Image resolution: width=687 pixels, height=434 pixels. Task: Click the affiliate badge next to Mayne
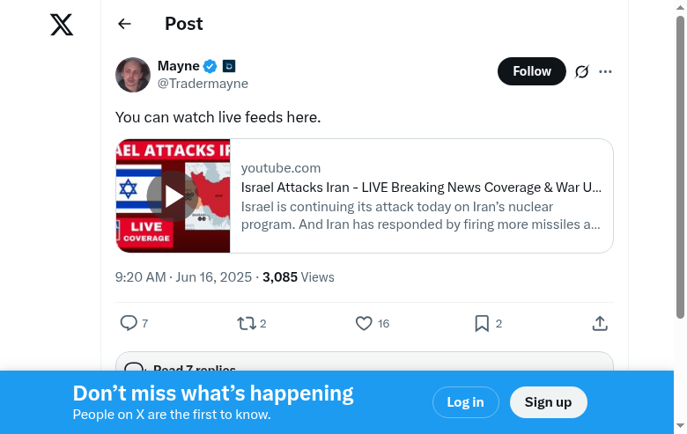[229, 66]
